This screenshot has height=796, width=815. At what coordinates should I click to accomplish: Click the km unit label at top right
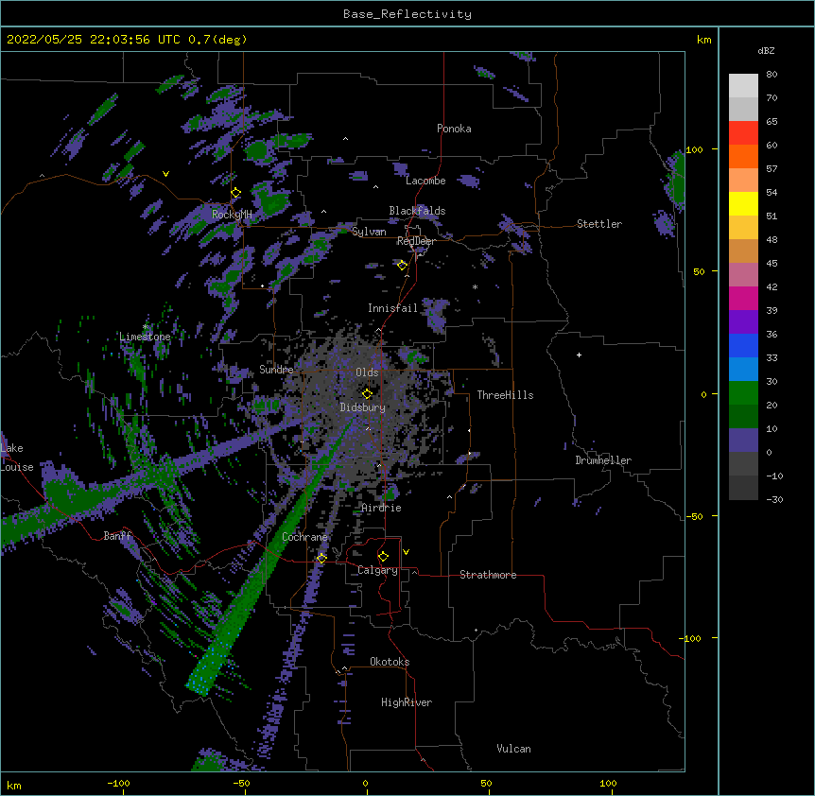coord(703,40)
